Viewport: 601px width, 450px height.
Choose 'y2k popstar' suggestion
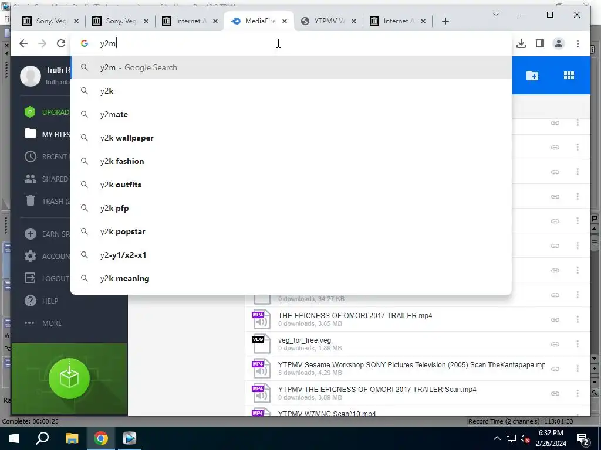point(291,231)
